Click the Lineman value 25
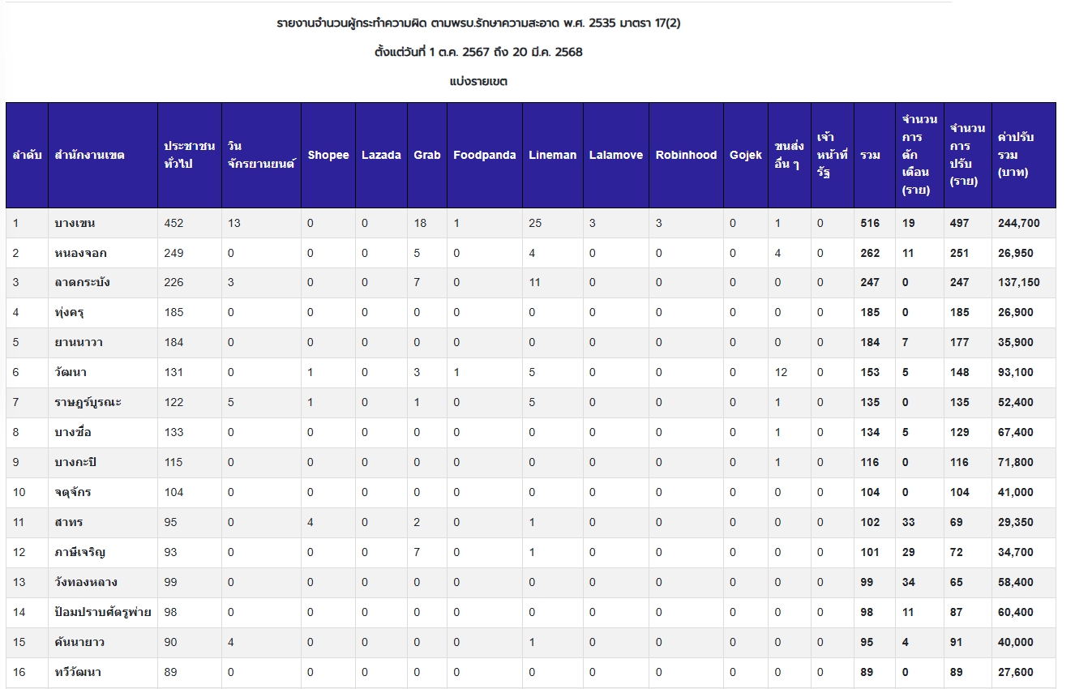The image size is (1075, 689). (x=535, y=223)
